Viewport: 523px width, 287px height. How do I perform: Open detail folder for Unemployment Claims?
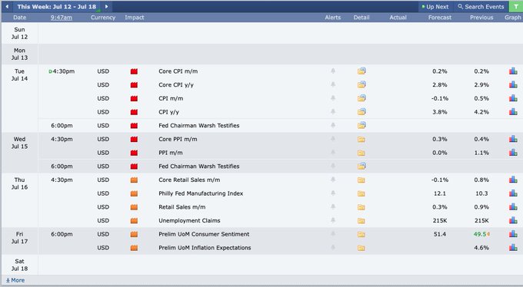click(x=361, y=221)
